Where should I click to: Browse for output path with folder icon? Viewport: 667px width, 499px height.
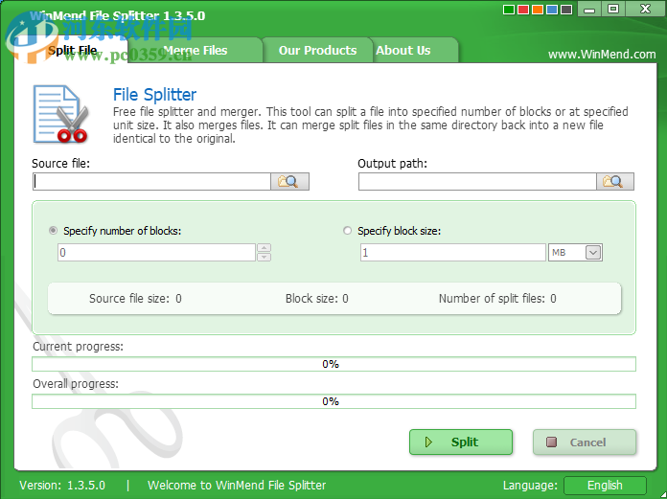pos(615,181)
